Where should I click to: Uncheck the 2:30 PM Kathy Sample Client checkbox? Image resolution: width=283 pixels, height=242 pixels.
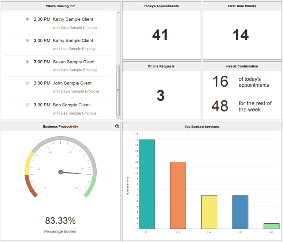pos(27,19)
